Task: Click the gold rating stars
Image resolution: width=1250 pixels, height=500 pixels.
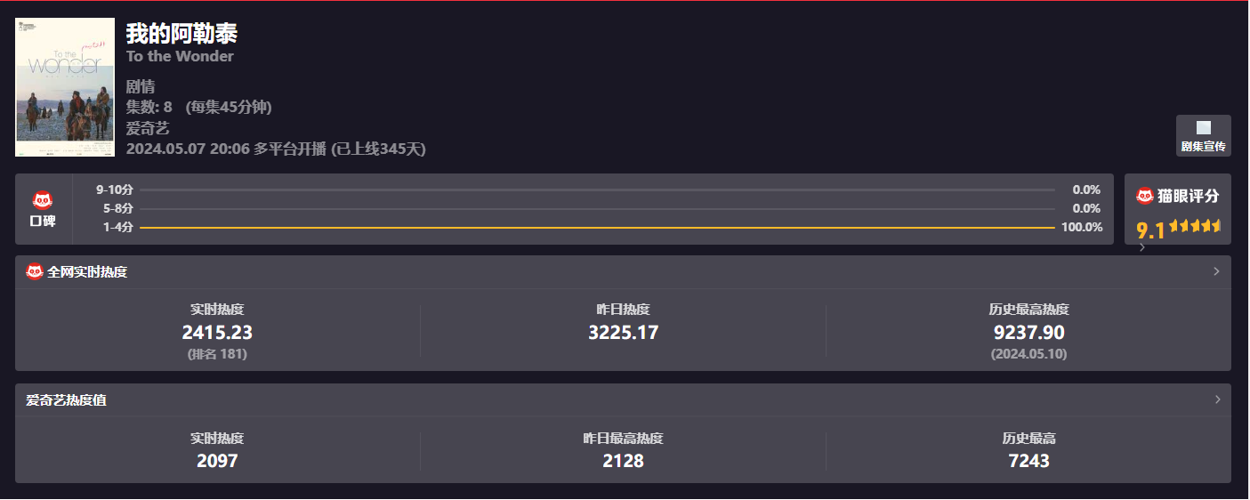Action: point(1195,226)
